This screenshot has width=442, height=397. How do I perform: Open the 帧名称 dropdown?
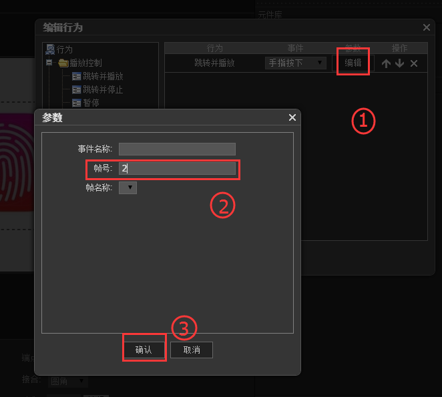pyautogui.click(x=128, y=188)
